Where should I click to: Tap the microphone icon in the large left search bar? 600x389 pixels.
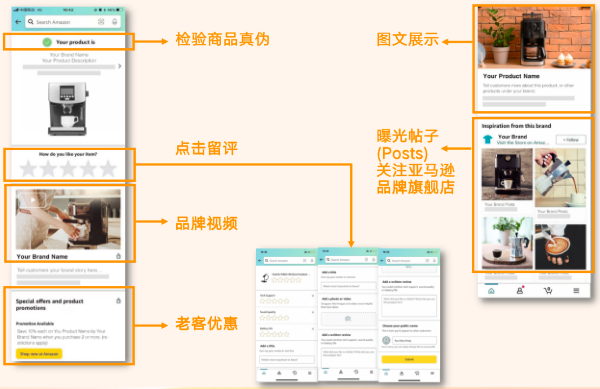tap(115, 22)
